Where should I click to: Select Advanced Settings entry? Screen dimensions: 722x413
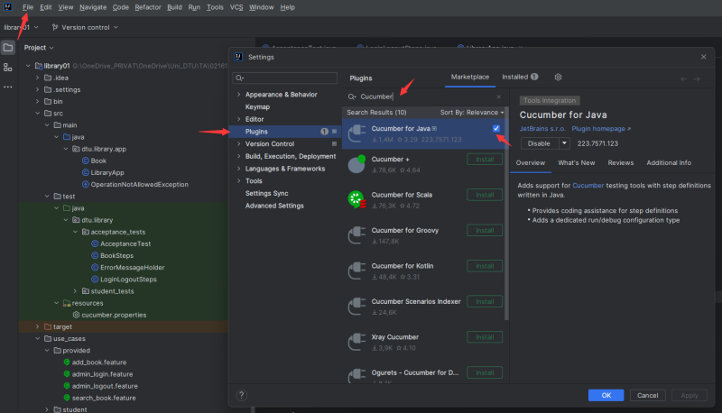click(x=274, y=206)
